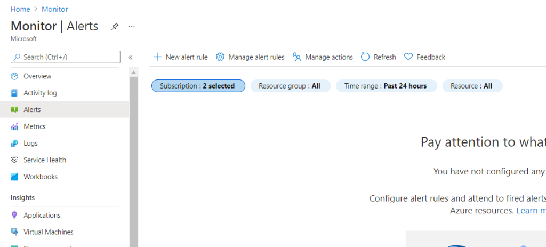Open the Subscription filter pill
Viewport: 546px width, 247px height.
(198, 86)
